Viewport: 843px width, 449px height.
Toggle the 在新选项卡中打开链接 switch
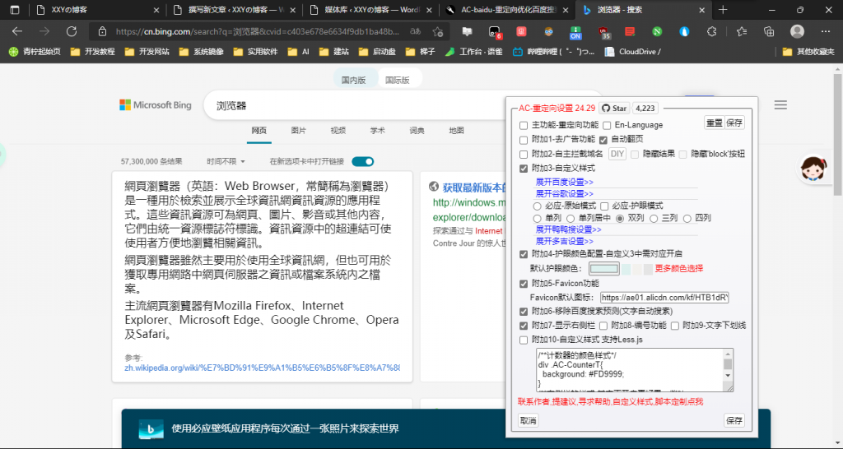362,161
